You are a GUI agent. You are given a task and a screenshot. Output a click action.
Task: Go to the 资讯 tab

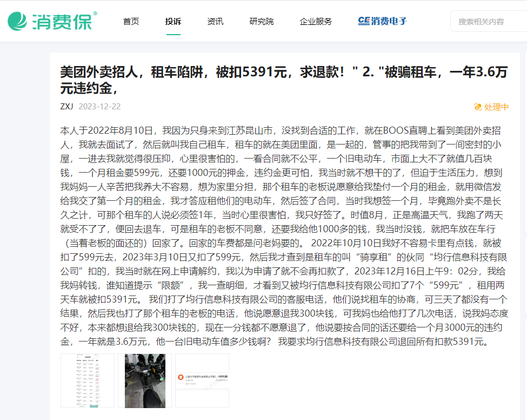point(216,22)
